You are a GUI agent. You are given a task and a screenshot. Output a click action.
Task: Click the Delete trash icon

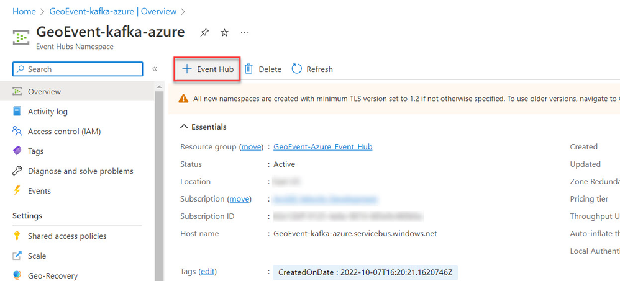click(248, 69)
